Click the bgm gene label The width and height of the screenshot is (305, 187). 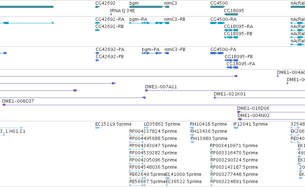click(134, 3)
